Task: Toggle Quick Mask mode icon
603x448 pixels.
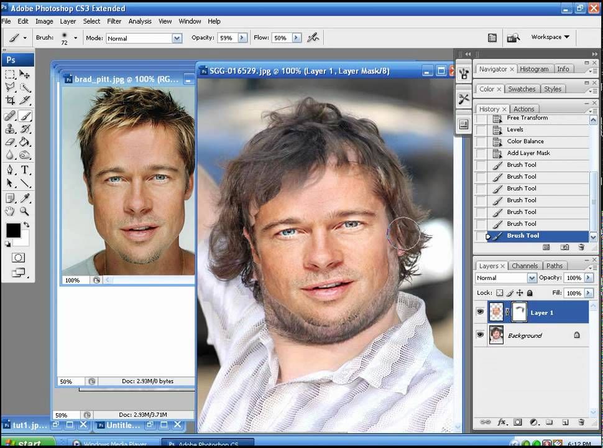Action: pos(17,258)
